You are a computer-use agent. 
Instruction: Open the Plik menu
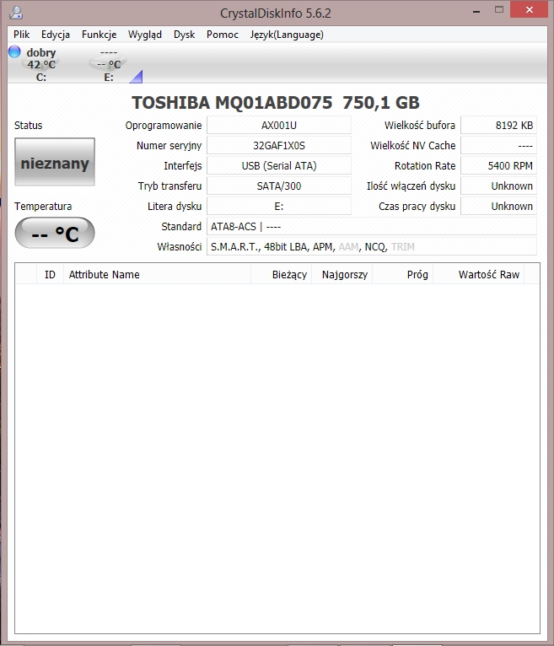point(21,35)
